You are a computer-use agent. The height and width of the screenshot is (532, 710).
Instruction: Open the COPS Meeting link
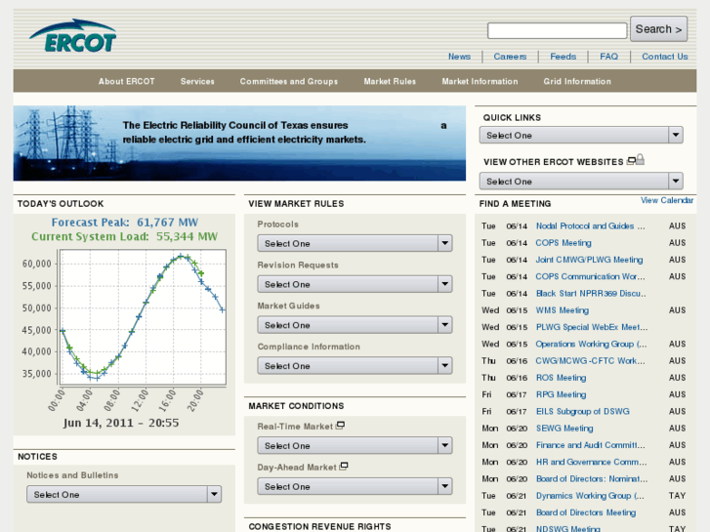(564, 243)
